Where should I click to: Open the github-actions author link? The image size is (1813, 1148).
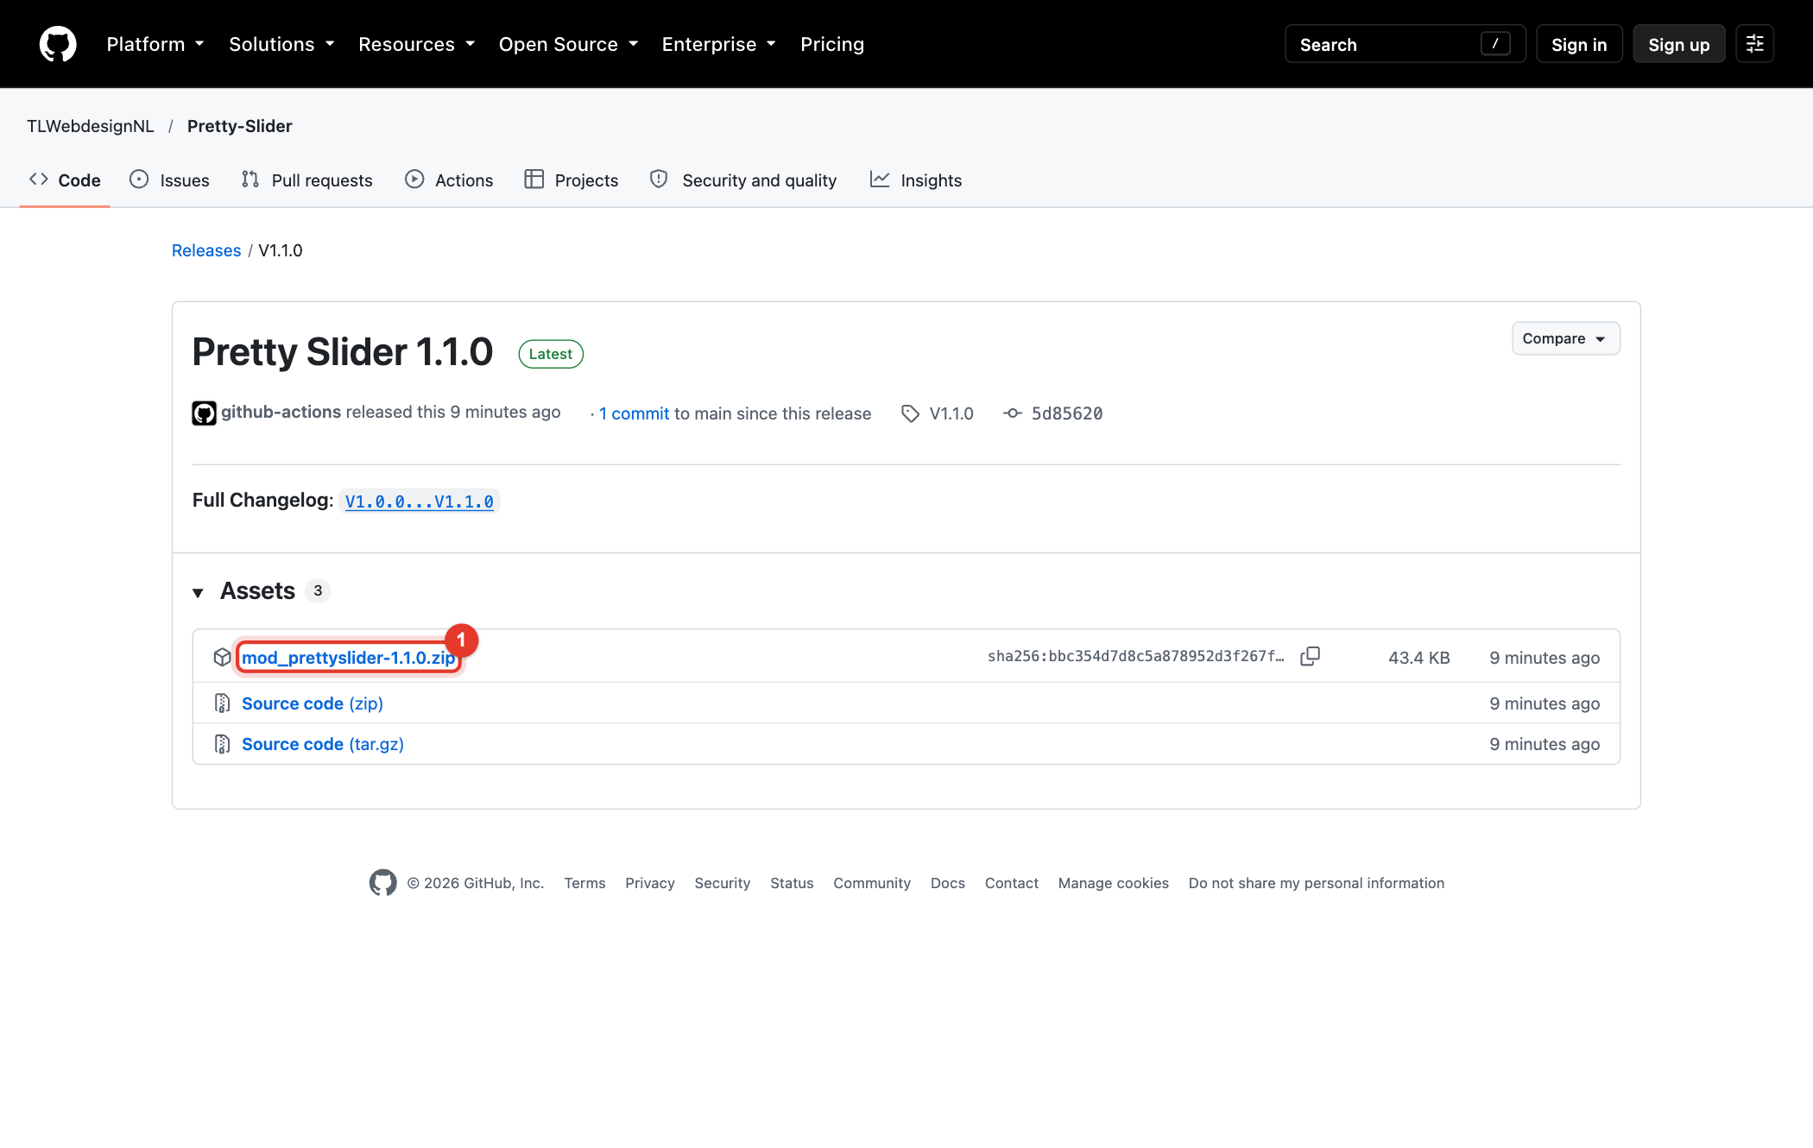click(281, 413)
